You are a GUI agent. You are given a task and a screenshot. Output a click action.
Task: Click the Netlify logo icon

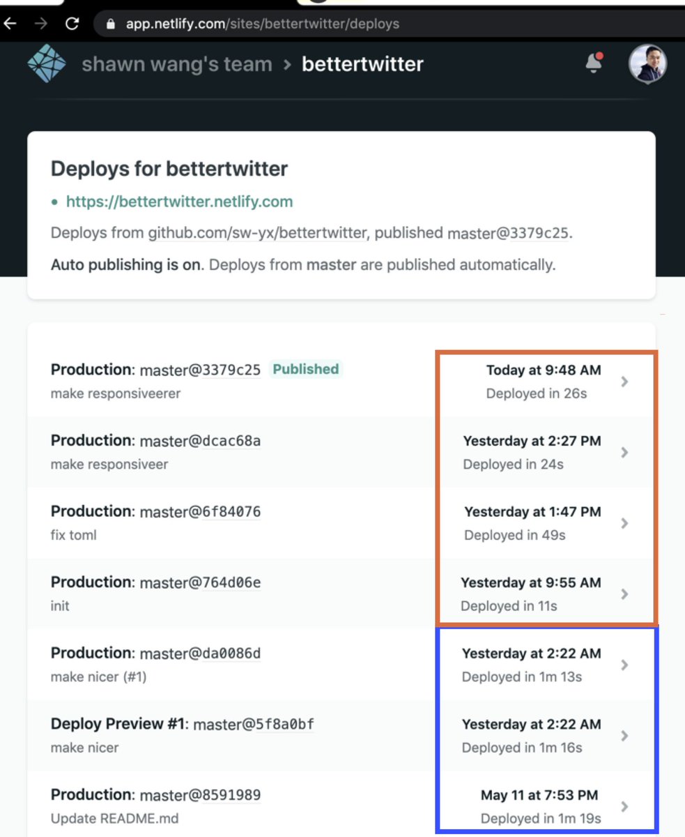46,63
